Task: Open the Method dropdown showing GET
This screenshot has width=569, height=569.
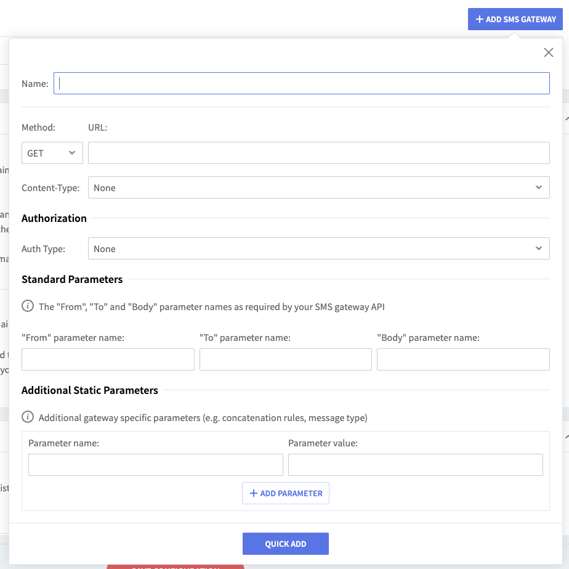Action: click(x=52, y=153)
